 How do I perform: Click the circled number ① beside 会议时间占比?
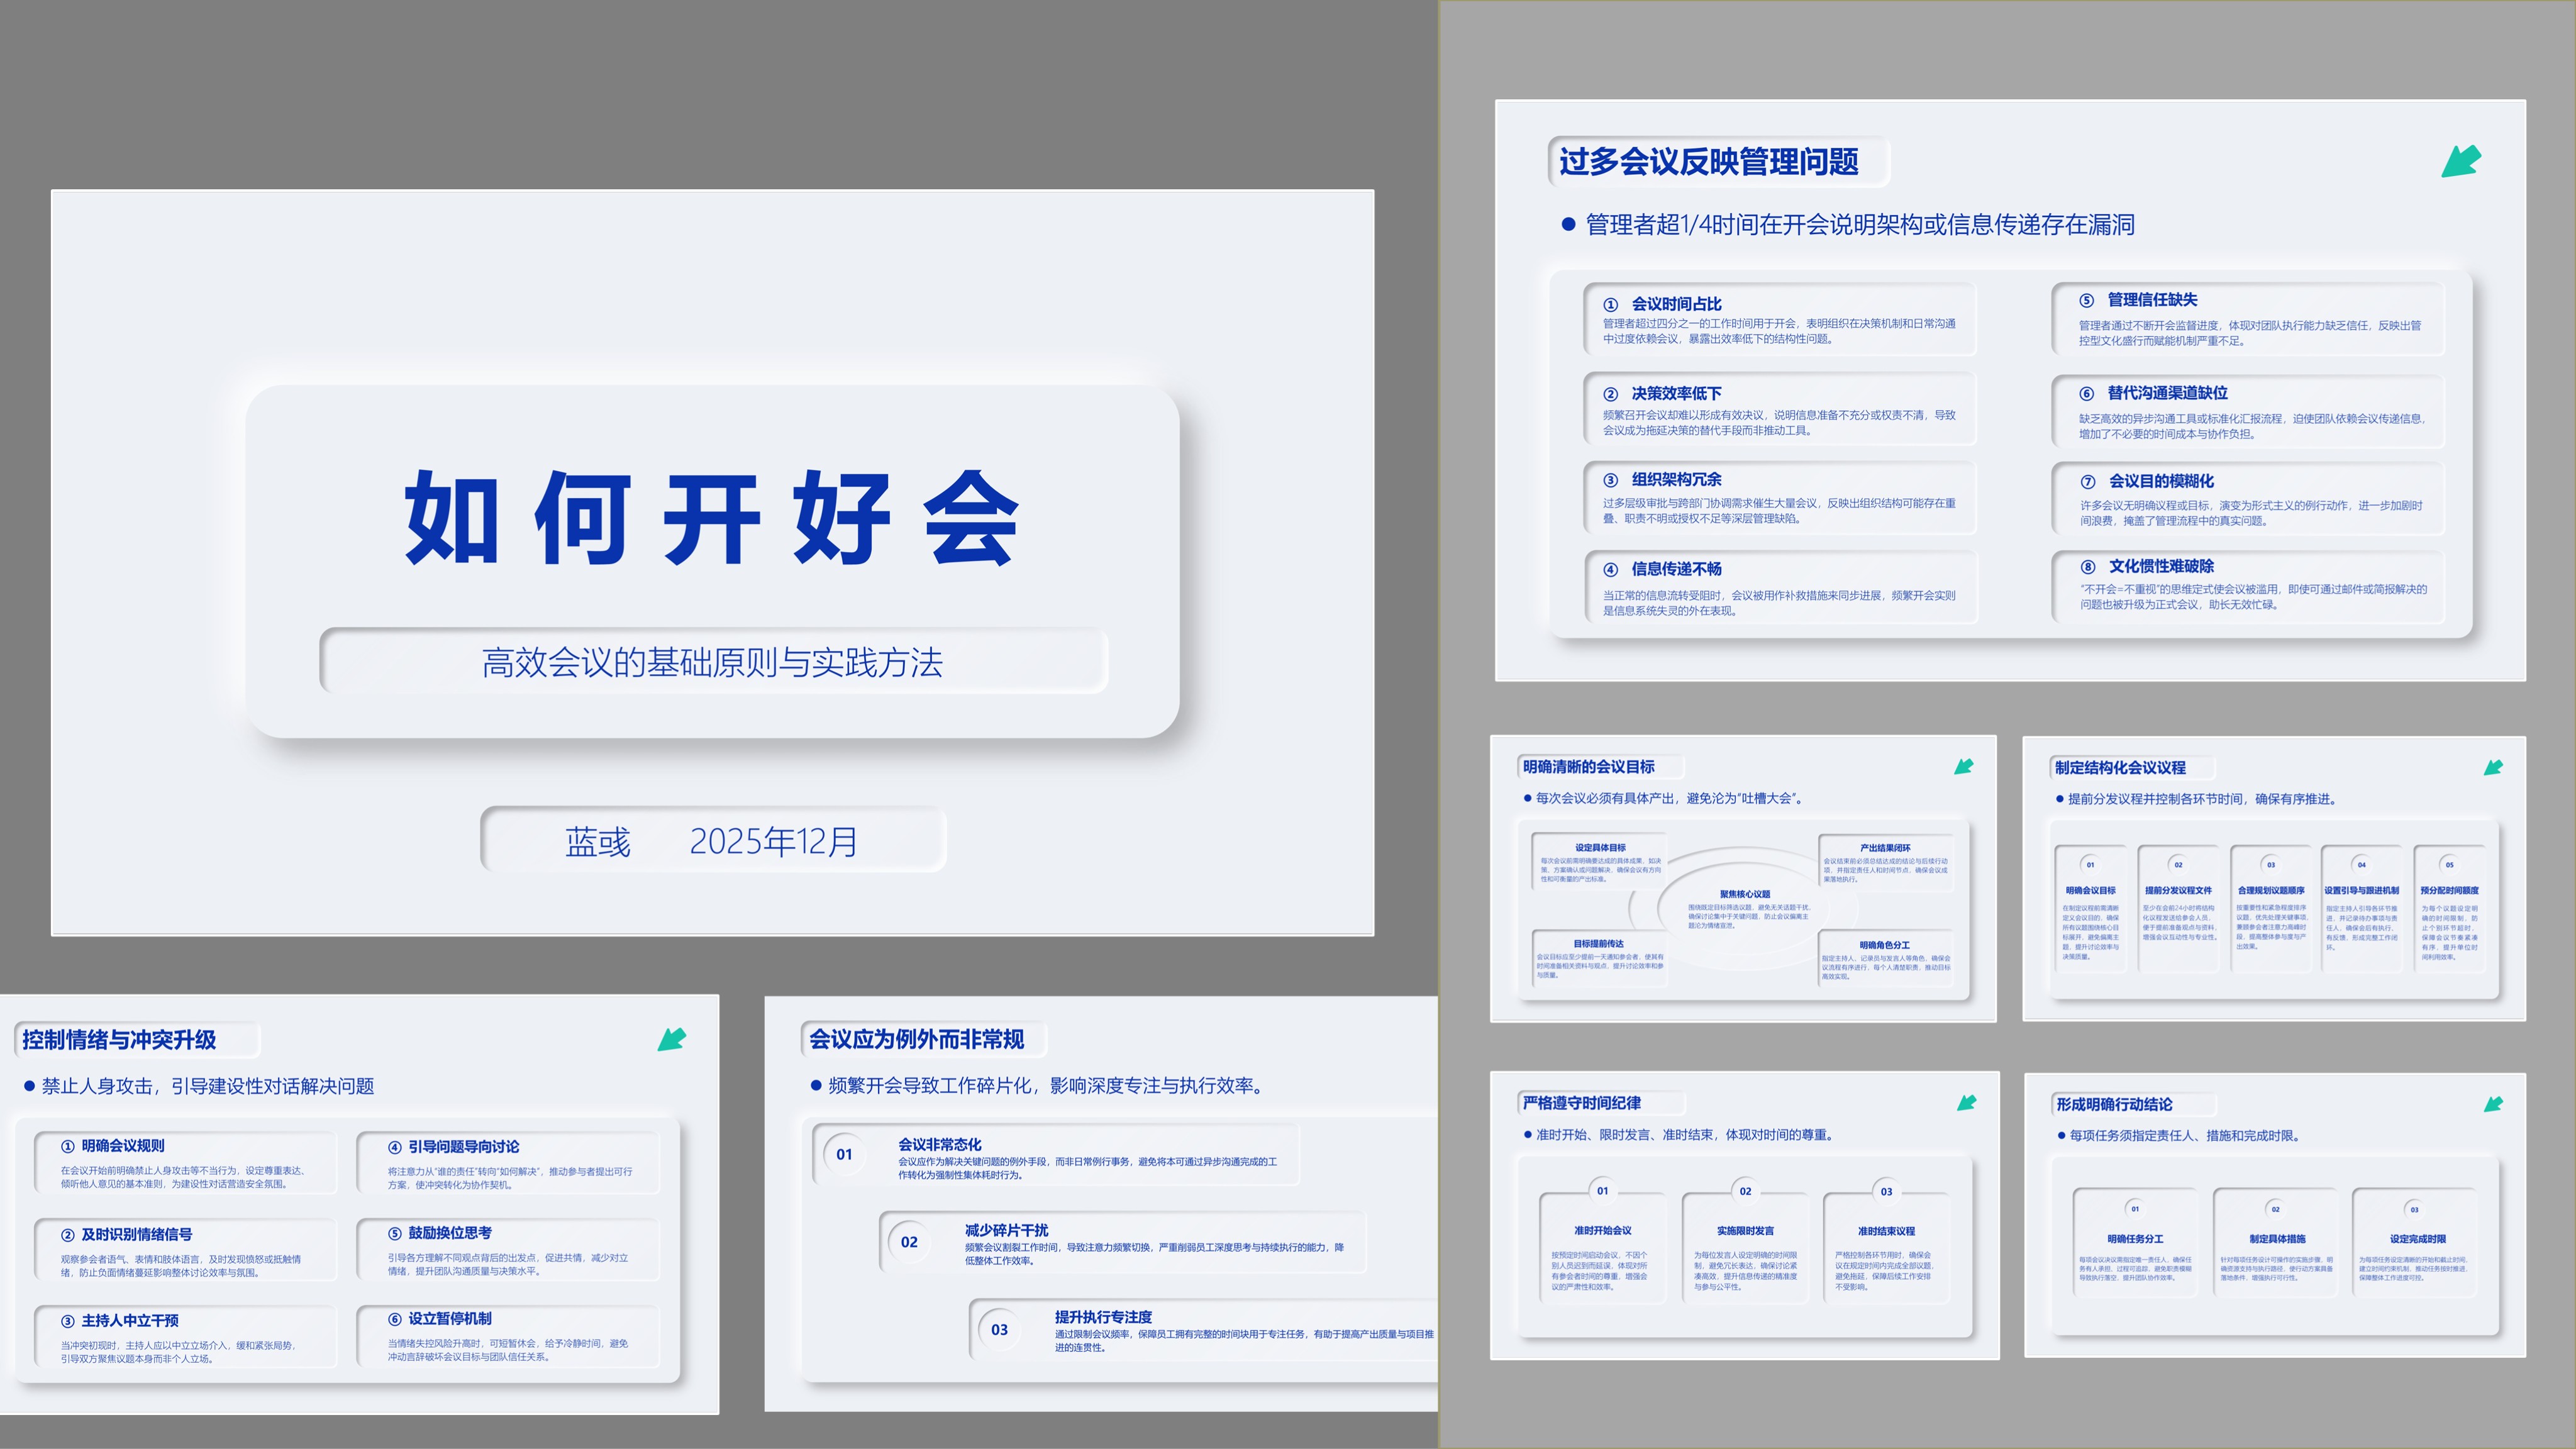point(1610,305)
